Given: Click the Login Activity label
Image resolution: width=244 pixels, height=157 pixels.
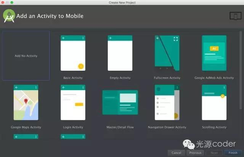Looking at the screenshot, I should 73,127.
